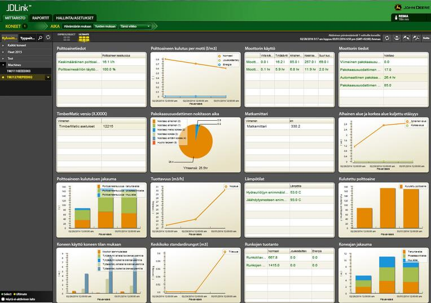Image resolution: width=431 pixels, height=303 pixels.
Task: Expand the Test group
Action: click(x=3, y=59)
